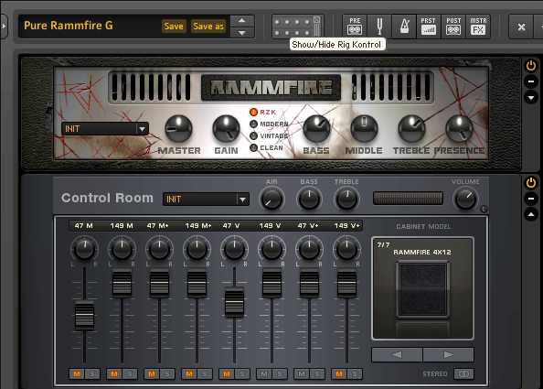
Task: Expand Rammfire module with down arrow
Action: [x=531, y=97]
